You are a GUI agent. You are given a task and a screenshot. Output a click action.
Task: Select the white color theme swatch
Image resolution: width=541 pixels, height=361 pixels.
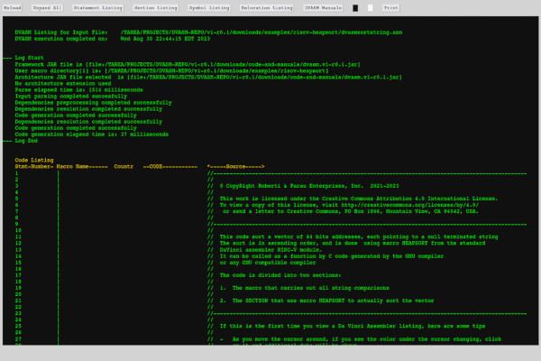(369, 7)
